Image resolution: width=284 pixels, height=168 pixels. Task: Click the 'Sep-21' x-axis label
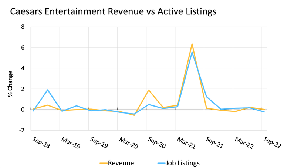coord(214,142)
